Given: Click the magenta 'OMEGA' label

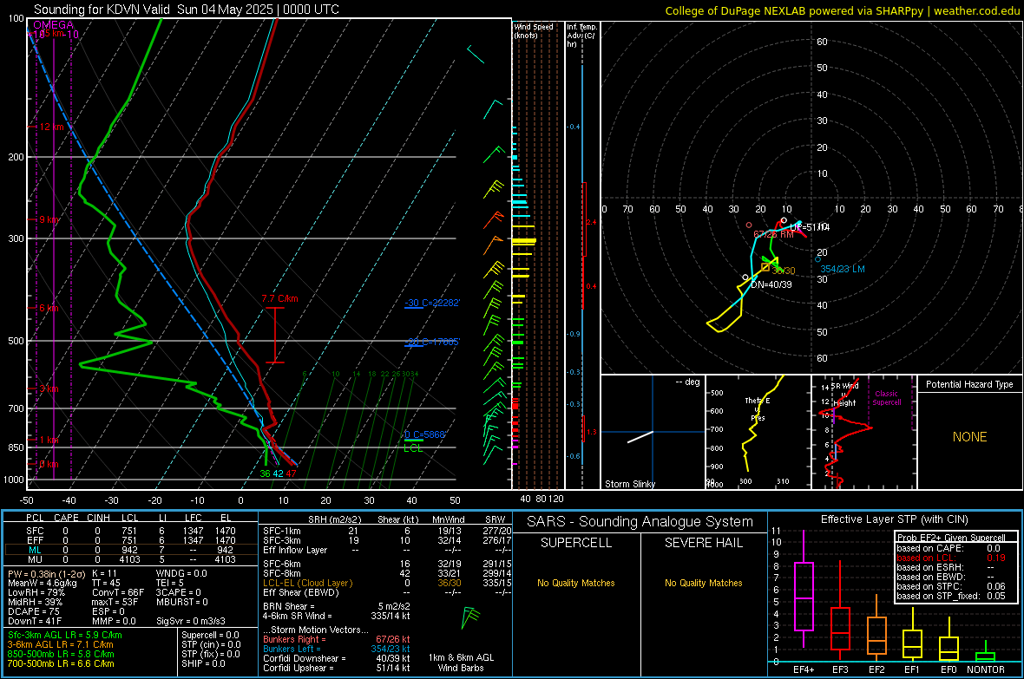Looking at the screenshot, I should [x=54, y=25].
